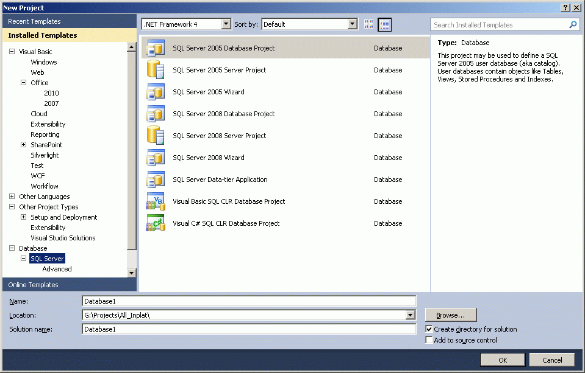This screenshot has width=585, height=373.
Task: Click the dialog help question mark button
Action: (565, 7)
